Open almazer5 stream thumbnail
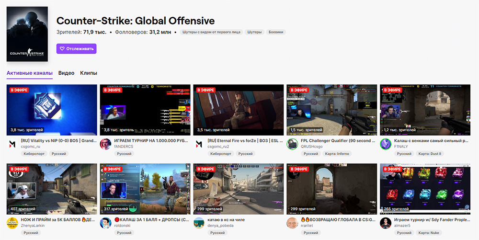 (425, 189)
